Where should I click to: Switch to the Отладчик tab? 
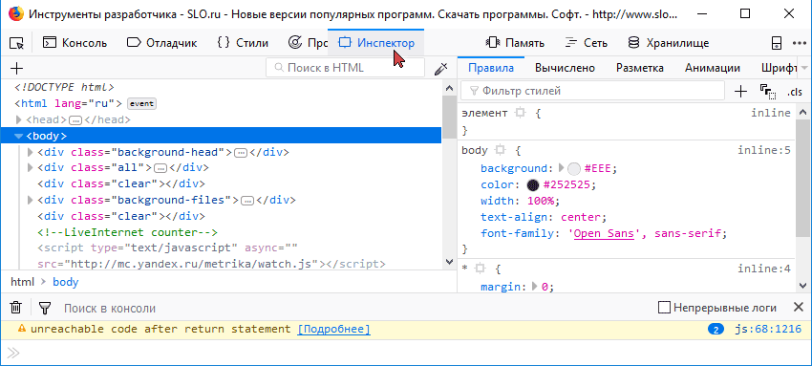(x=162, y=43)
